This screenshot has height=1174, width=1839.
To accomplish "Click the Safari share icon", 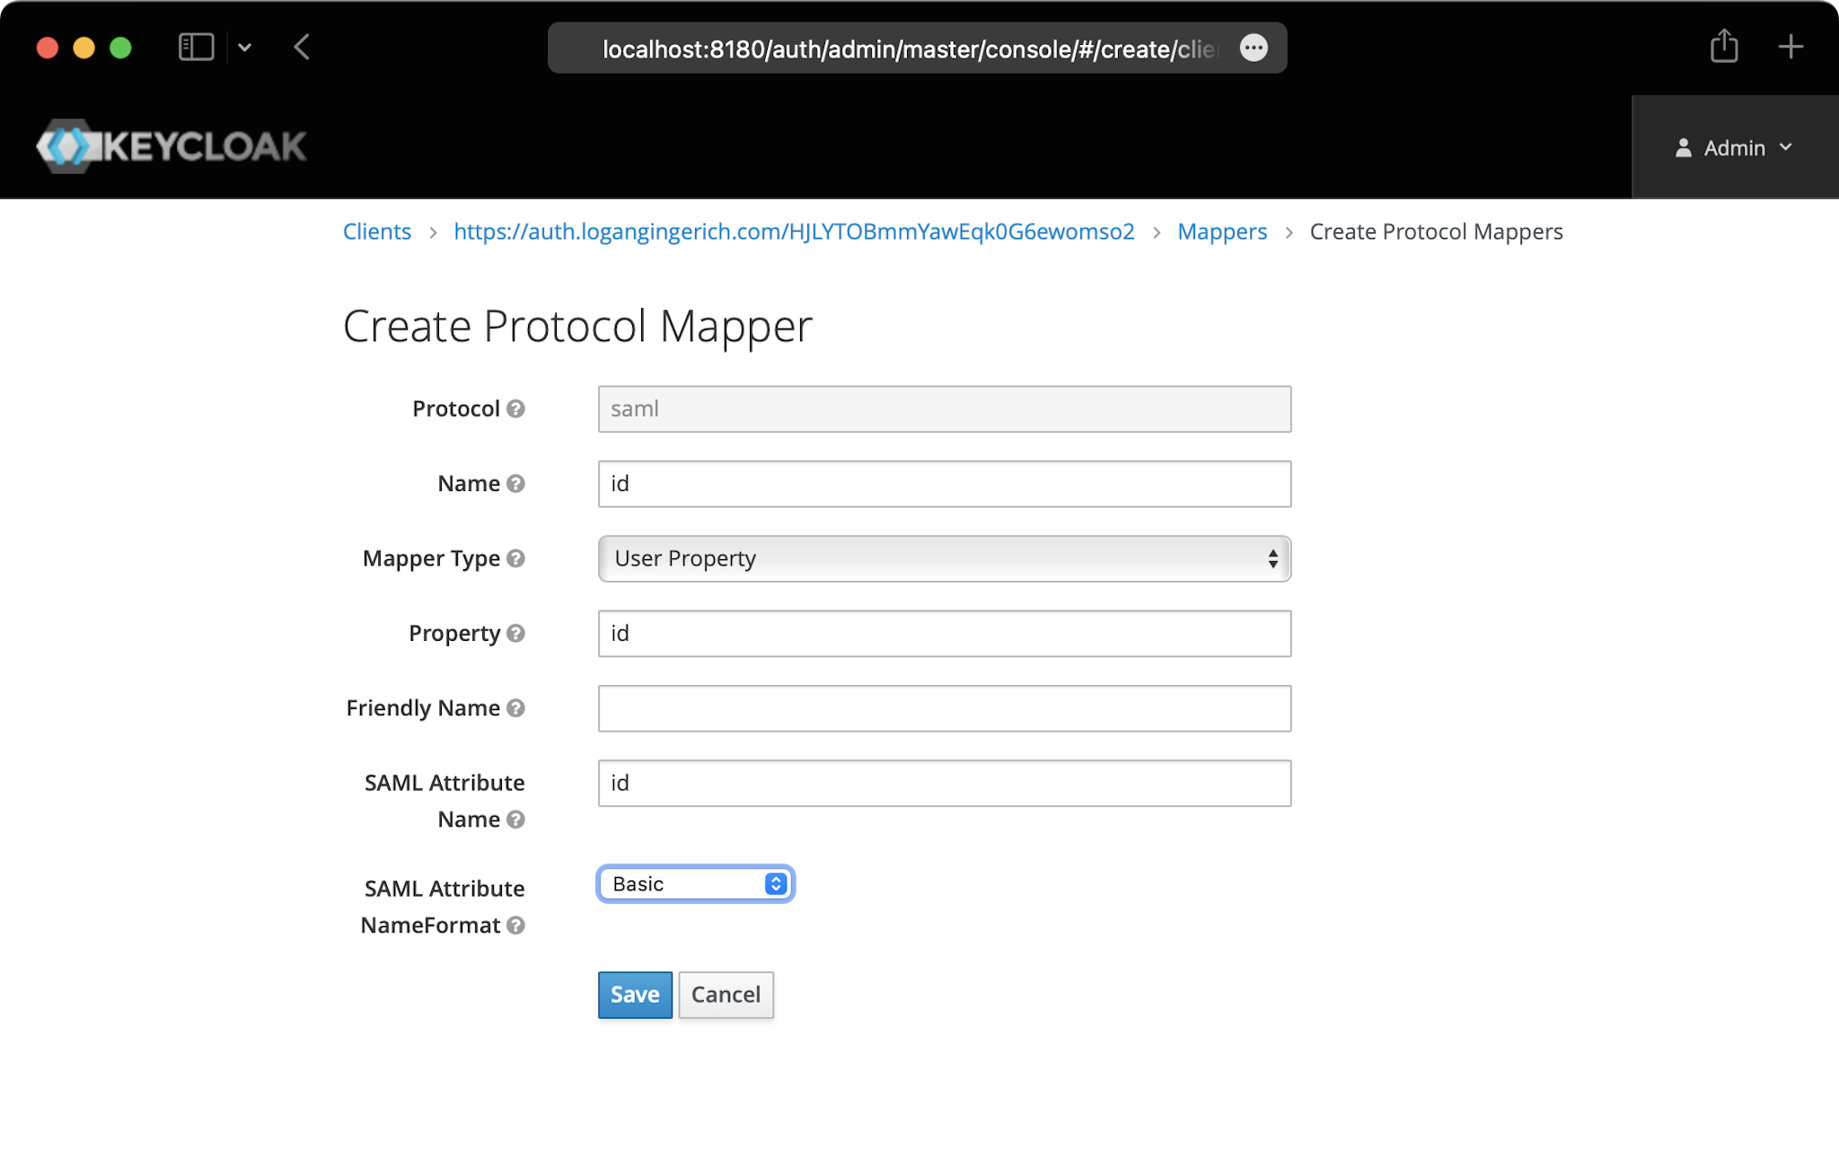I will pos(1724,47).
